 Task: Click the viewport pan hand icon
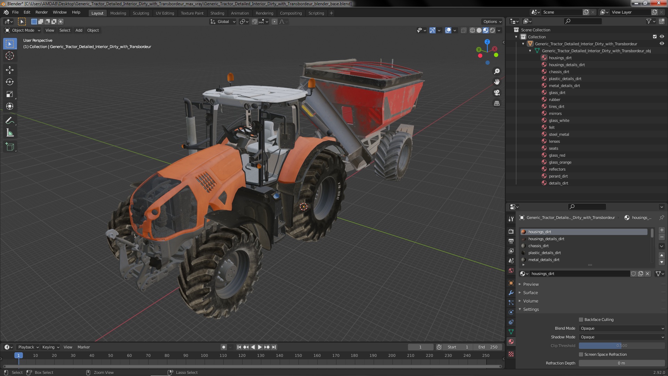(497, 82)
